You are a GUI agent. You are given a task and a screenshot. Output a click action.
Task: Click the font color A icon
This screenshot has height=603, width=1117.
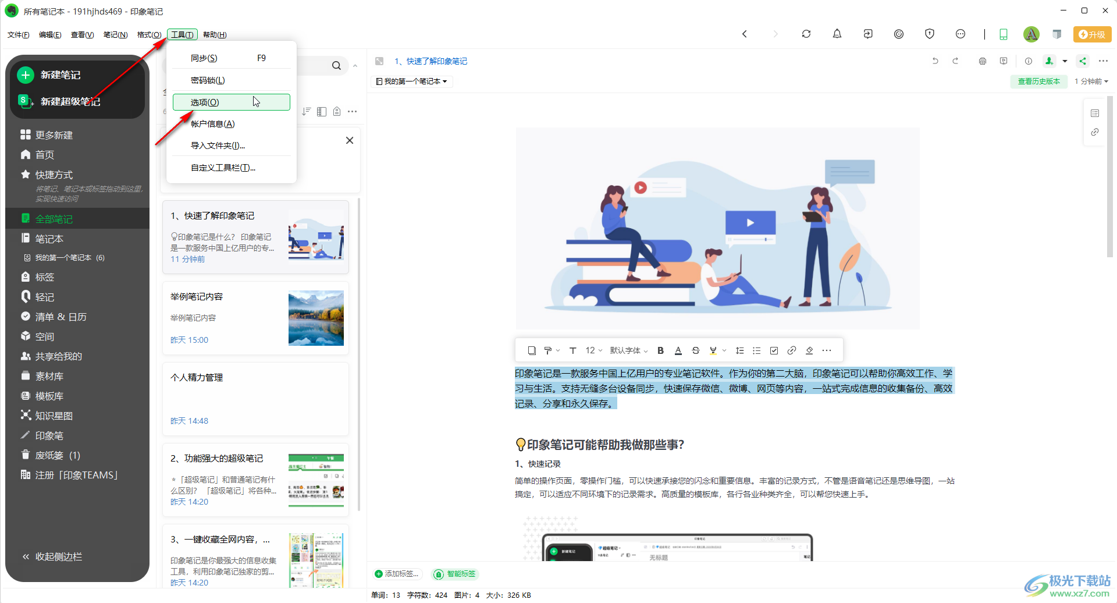pyautogui.click(x=678, y=350)
